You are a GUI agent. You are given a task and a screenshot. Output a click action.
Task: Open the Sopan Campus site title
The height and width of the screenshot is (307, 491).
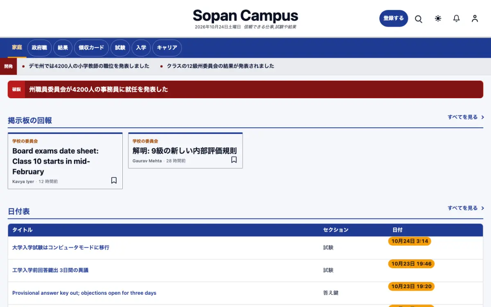[245, 16]
